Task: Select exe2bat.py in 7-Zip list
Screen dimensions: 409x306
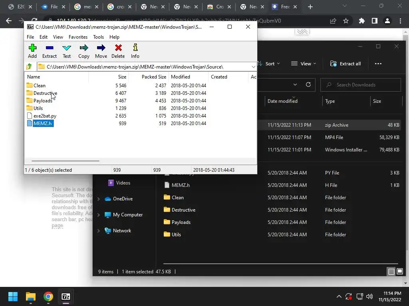Action: coord(45,116)
